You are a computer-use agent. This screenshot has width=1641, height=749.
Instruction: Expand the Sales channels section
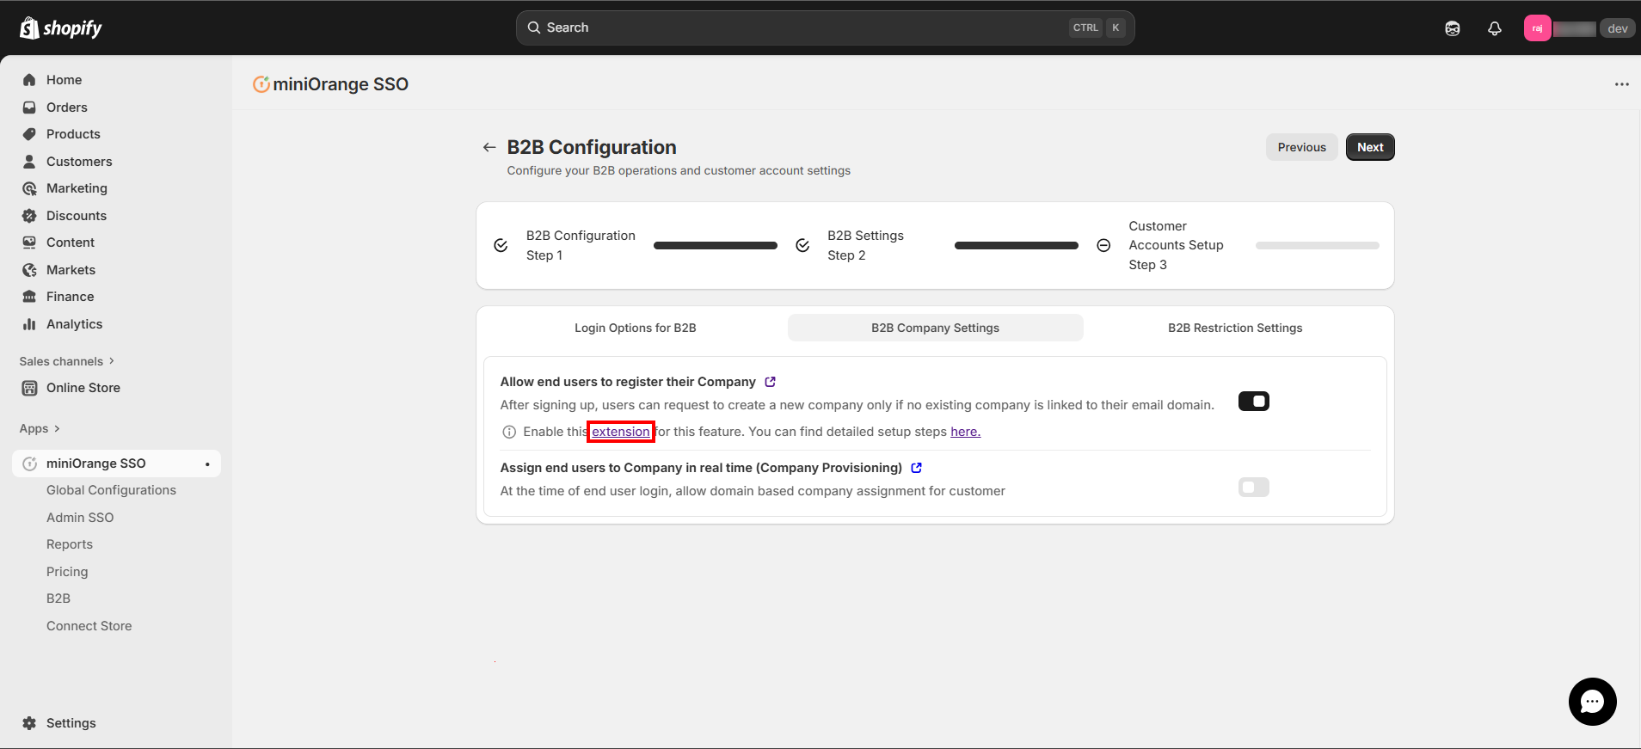coord(67,361)
